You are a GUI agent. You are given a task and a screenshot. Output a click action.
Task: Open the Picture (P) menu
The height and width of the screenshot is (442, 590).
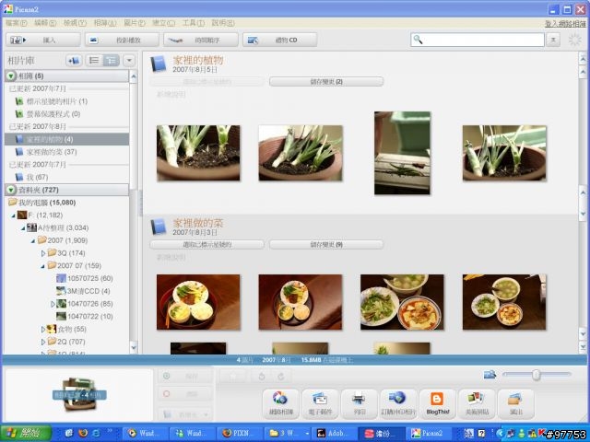[135, 23]
